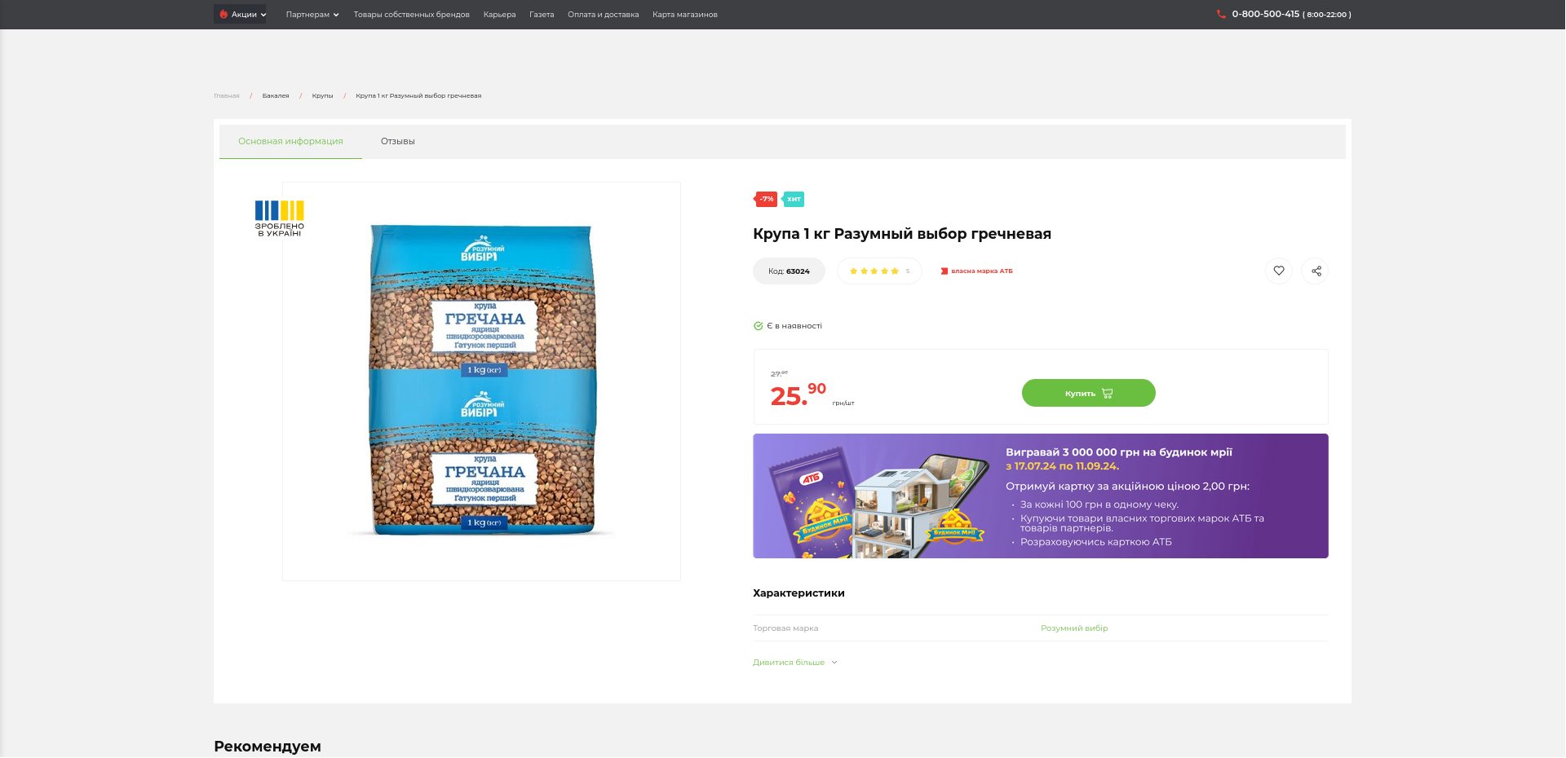The width and height of the screenshot is (1566, 758).
Task: Click the product title Крупа 1 кг Разумный выбор гречневая
Action: [902, 234]
